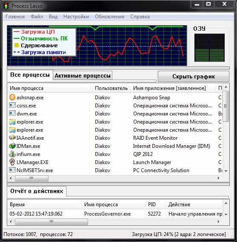Click the Launch Manager application name
The height and width of the screenshot is (242, 237).
coord(152,162)
